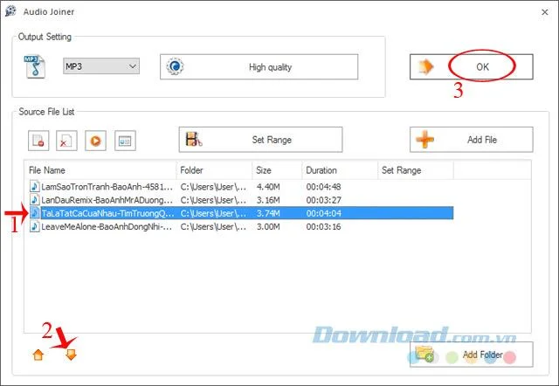Click the OK button to start joining

[x=472, y=66]
